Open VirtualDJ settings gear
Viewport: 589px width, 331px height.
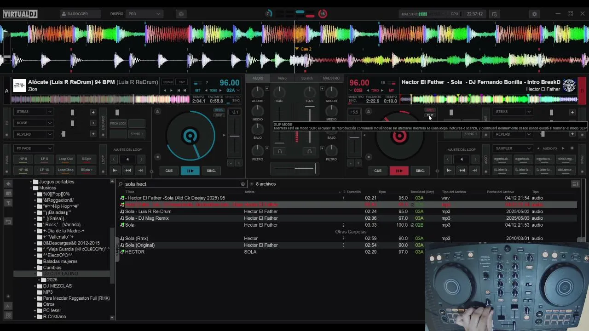click(534, 14)
